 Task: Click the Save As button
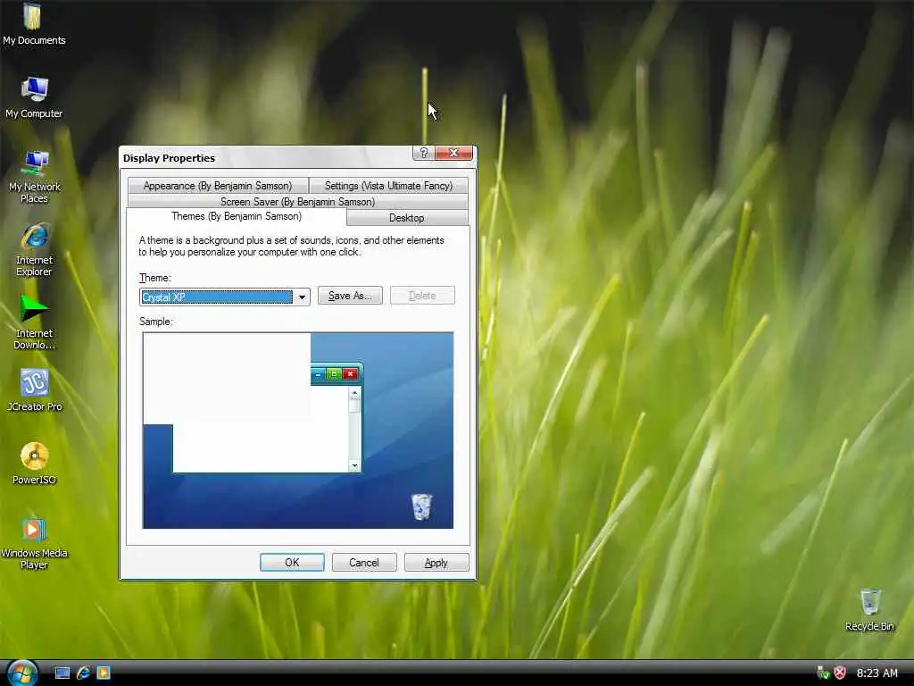pyautogui.click(x=350, y=296)
